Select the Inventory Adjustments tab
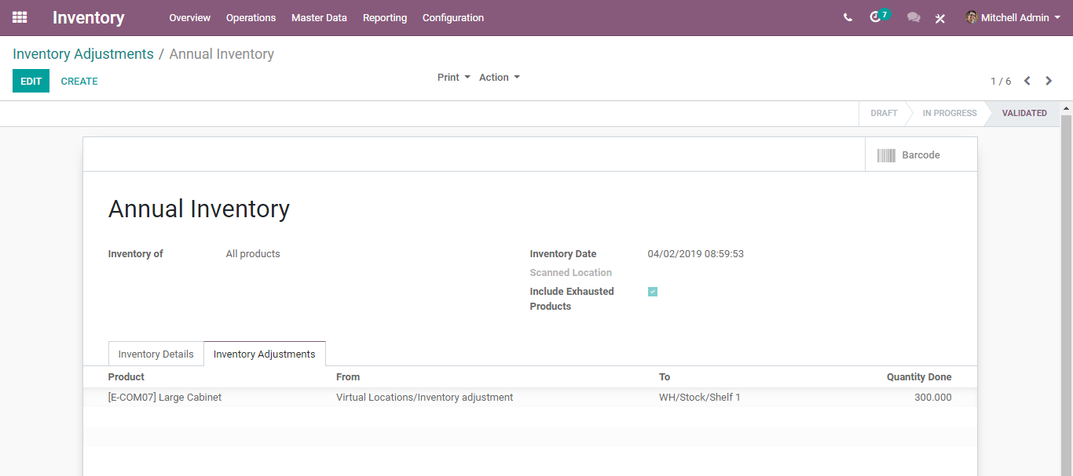The height and width of the screenshot is (476, 1073). 265,354
